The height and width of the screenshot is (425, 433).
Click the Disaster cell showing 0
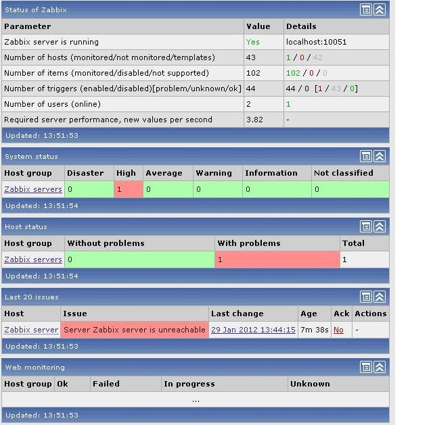click(x=89, y=189)
